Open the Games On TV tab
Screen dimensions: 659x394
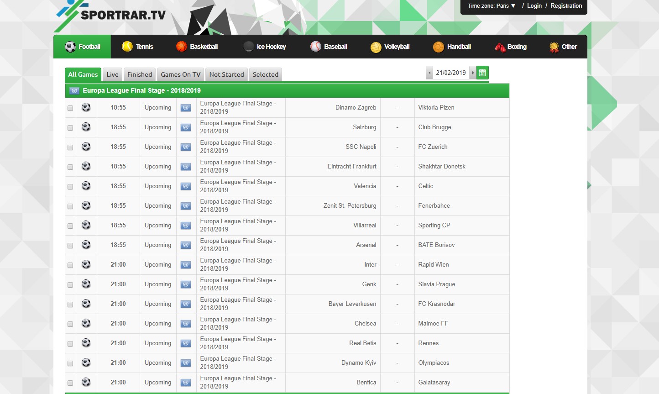click(180, 74)
